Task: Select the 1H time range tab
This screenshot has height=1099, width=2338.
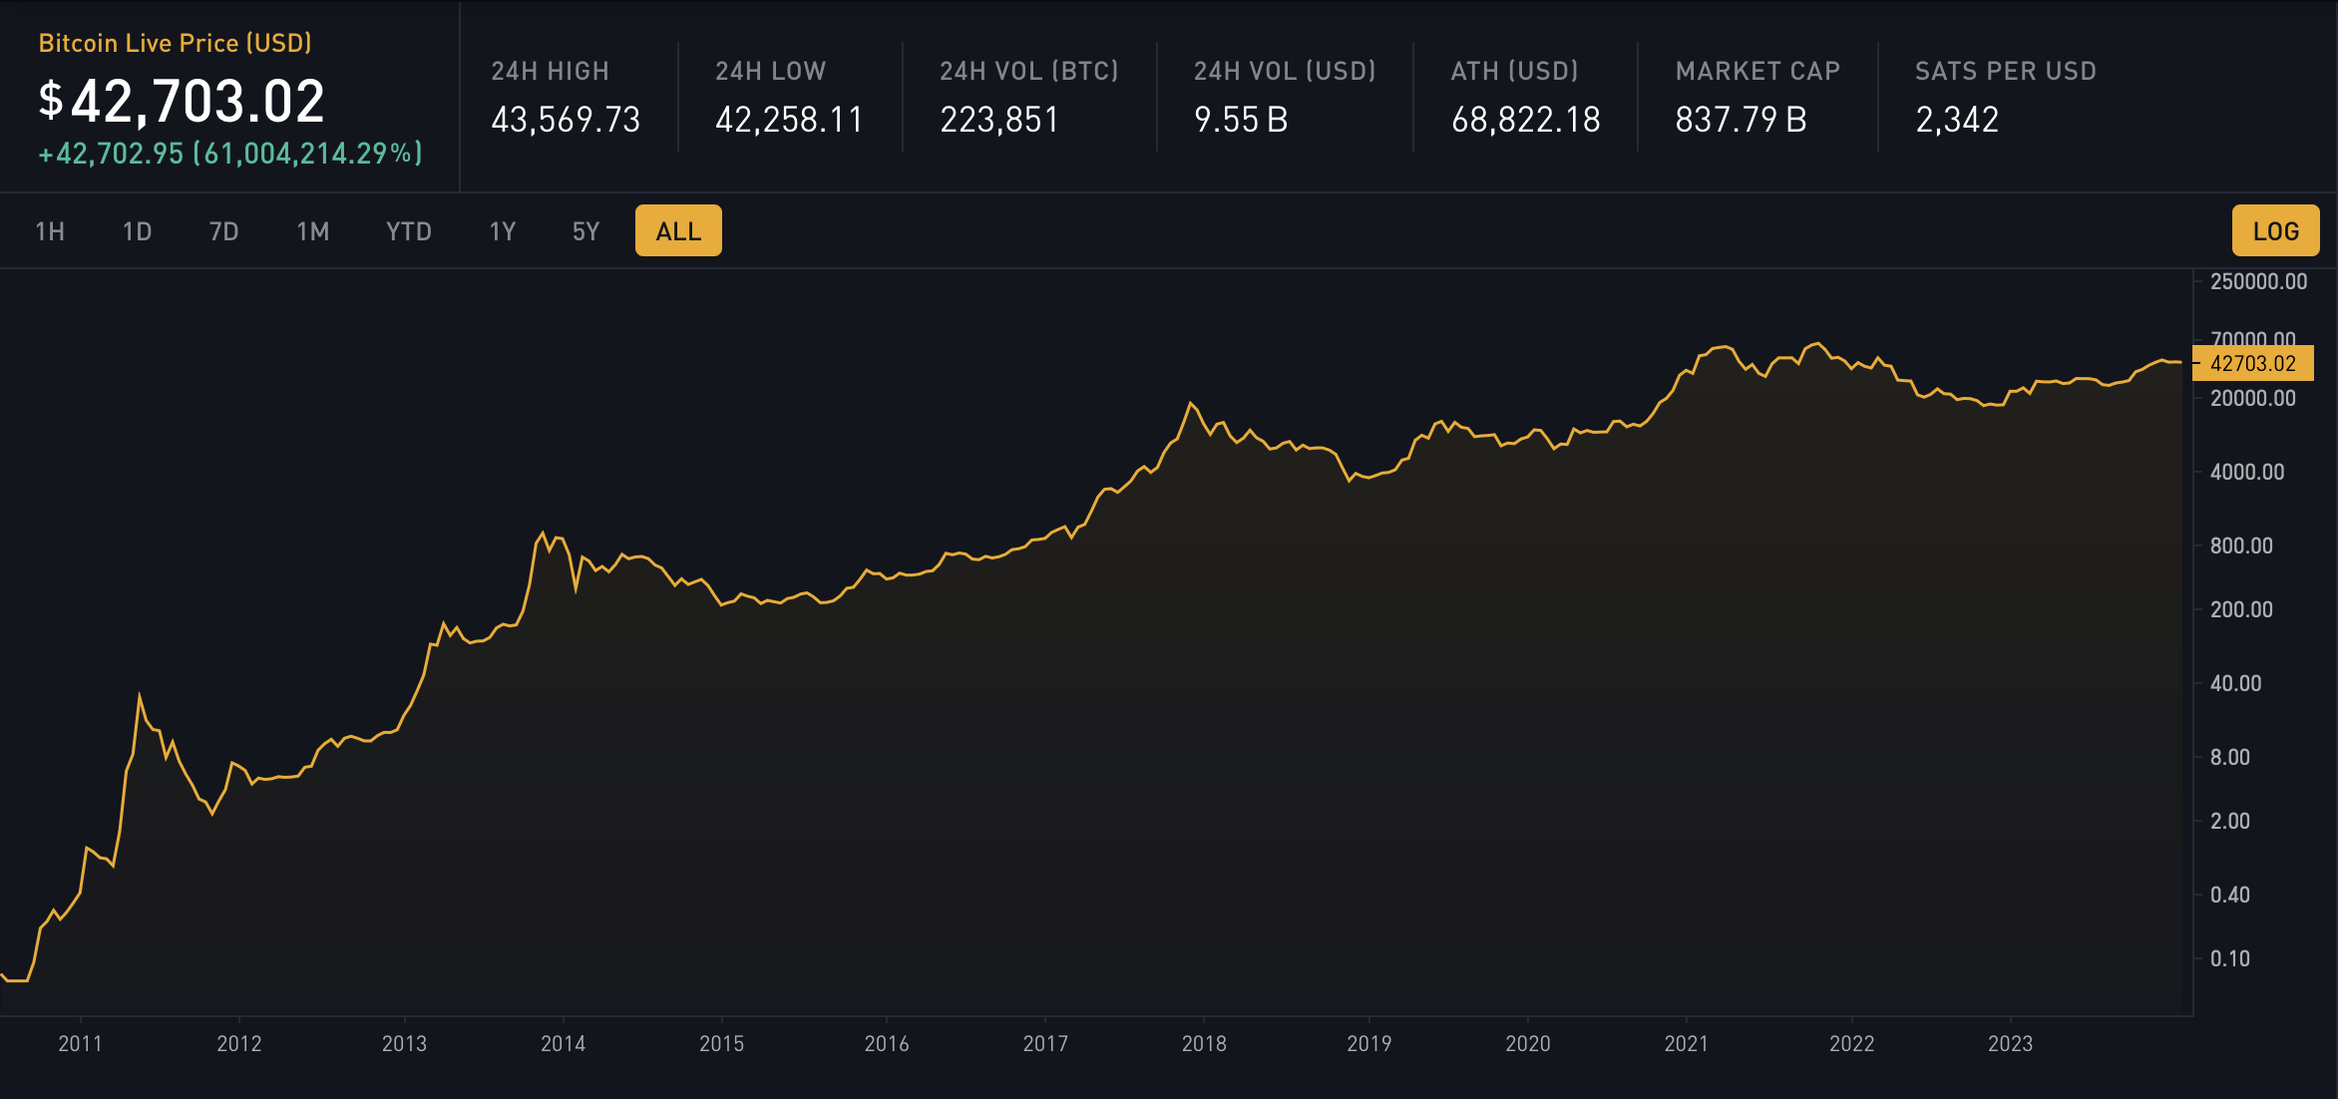Action: click(50, 231)
